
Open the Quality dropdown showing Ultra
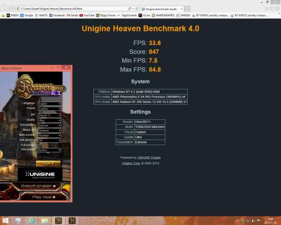pyautogui.click(x=49, y=120)
